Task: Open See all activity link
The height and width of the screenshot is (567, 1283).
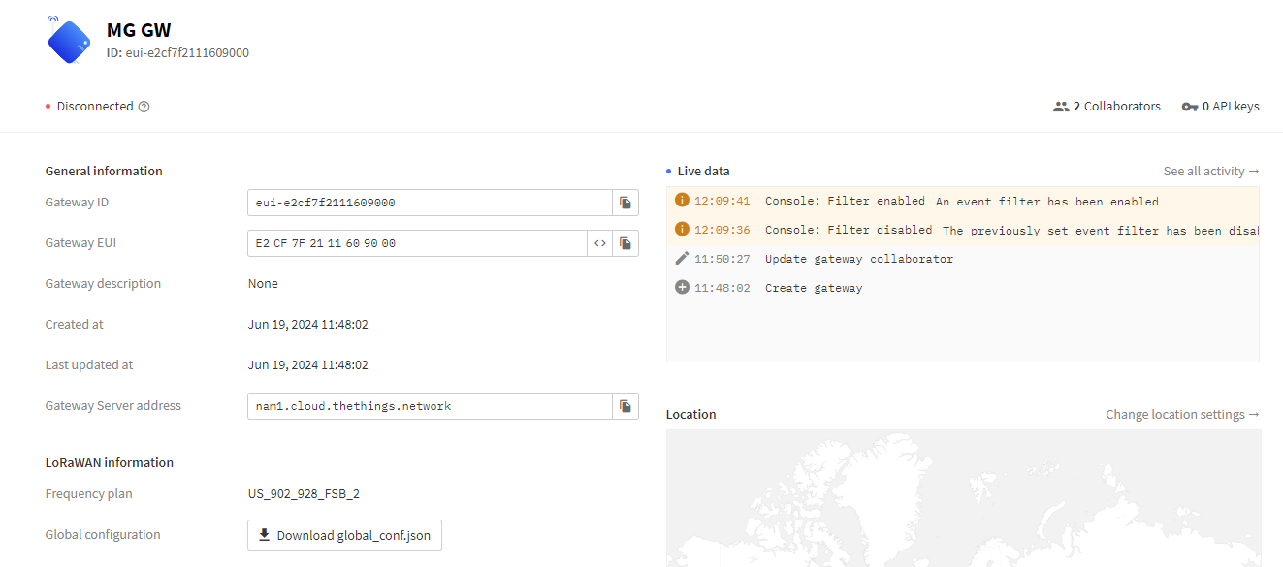Action: pyautogui.click(x=1211, y=171)
